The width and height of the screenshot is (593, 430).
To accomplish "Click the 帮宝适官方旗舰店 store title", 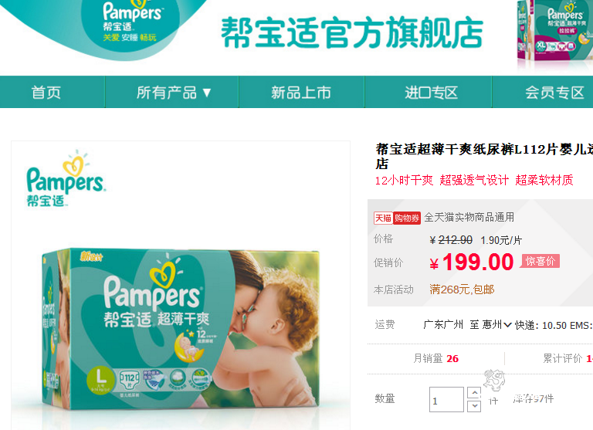I will [x=352, y=32].
